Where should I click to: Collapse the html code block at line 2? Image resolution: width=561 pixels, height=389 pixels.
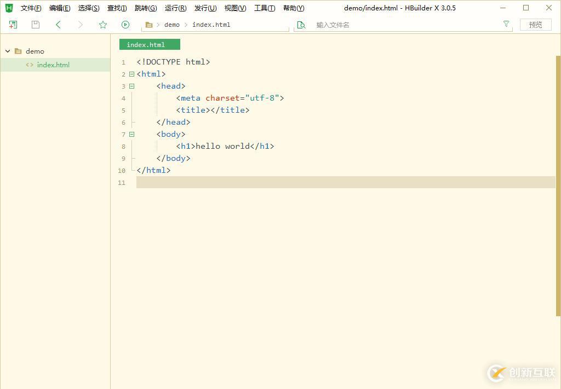click(x=131, y=74)
